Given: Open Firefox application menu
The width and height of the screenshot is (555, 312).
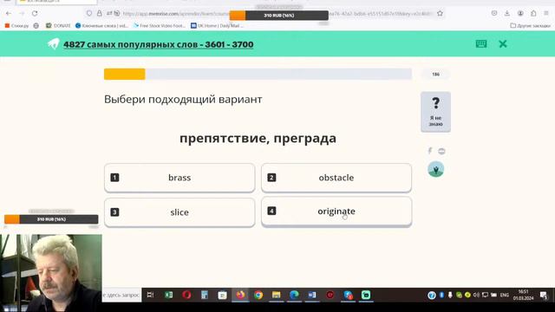Looking at the screenshot, I should (x=546, y=14).
